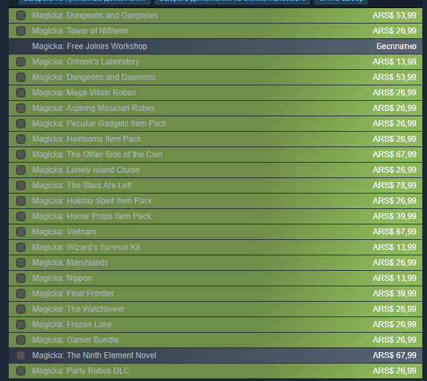The image size is (427, 381).
Task: Select the Magicka: Grimnir's Laboratory checkbox
Action: (x=21, y=62)
